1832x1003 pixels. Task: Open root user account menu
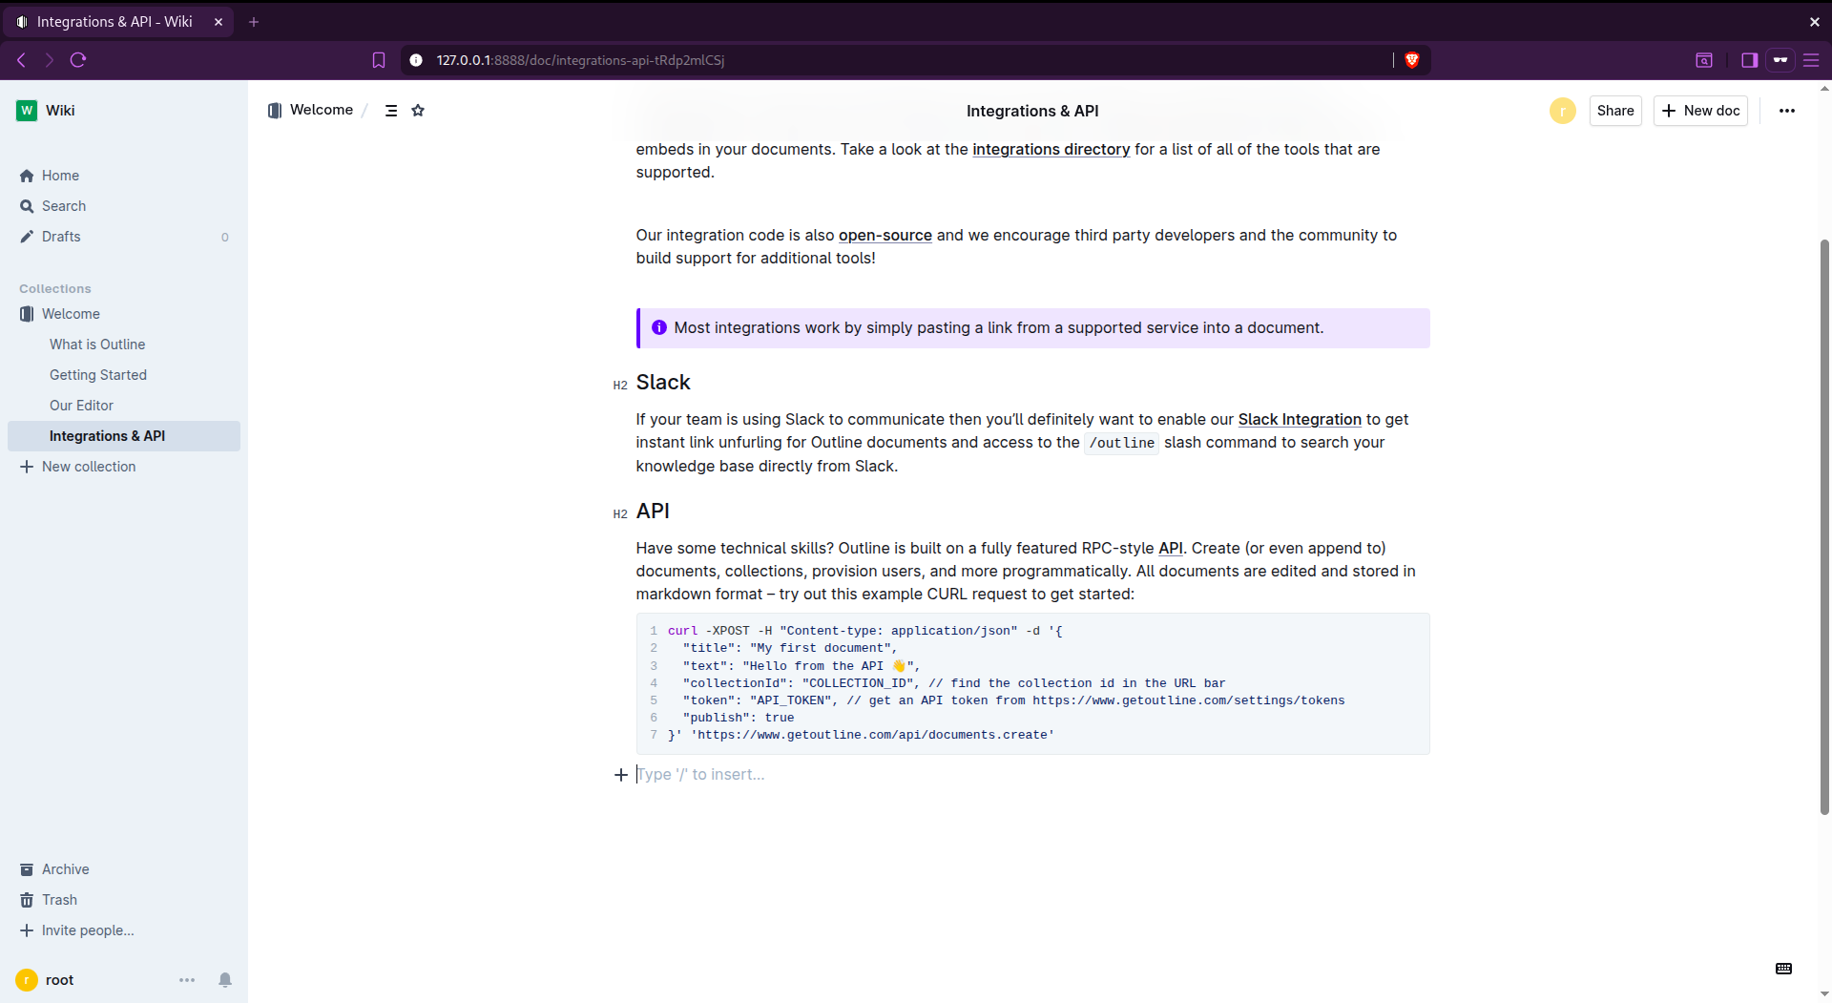[x=59, y=980]
